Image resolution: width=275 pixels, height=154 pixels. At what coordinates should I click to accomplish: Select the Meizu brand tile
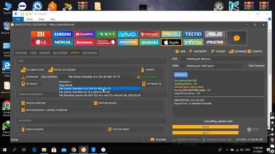pos(171,34)
